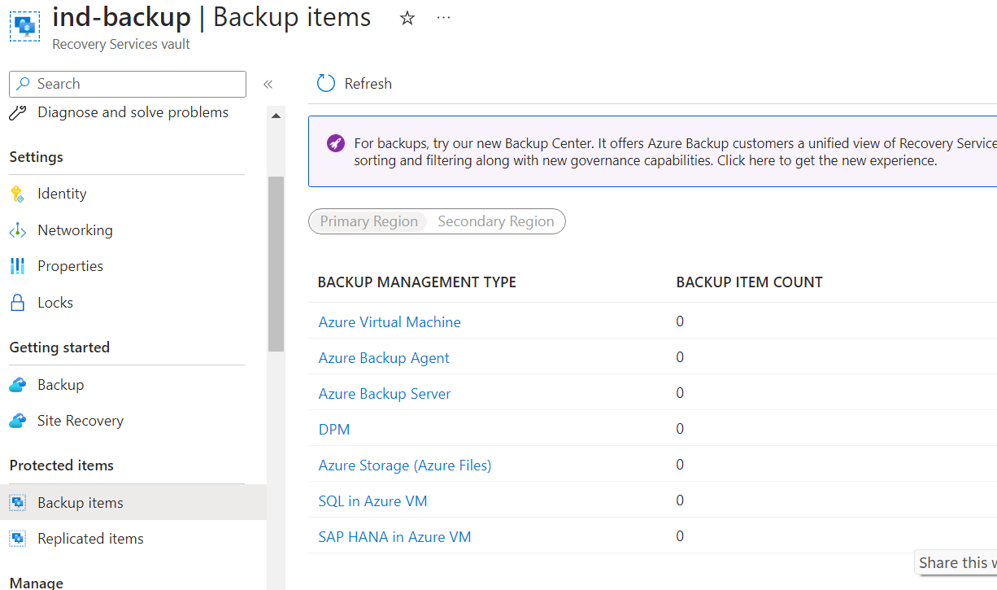Click the BACKUP MANAGEMENT TYPE column header
Viewport: 997px width, 590px height.
[x=416, y=282]
